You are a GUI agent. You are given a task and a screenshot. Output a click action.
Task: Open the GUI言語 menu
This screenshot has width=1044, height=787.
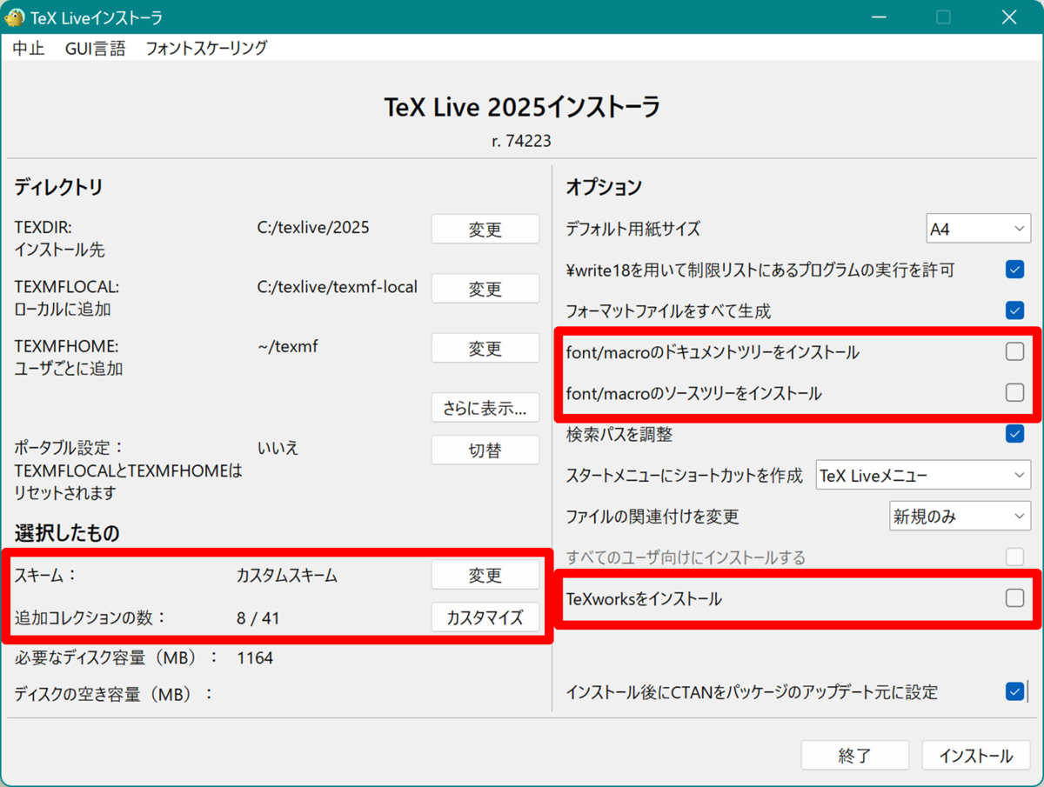click(95, 48)
